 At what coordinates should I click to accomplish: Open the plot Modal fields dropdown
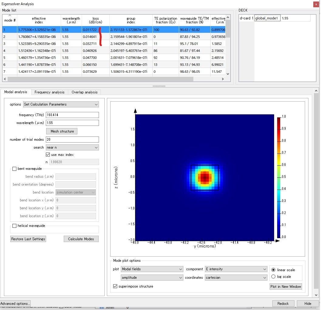click(x=152, y=269)
